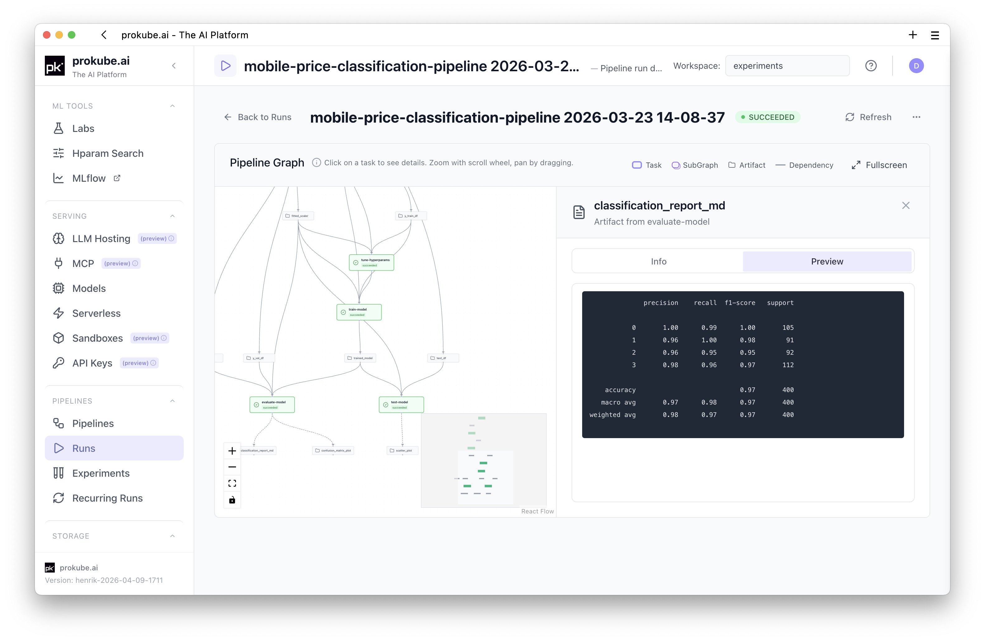Open API Keys page

coord(114,363)
